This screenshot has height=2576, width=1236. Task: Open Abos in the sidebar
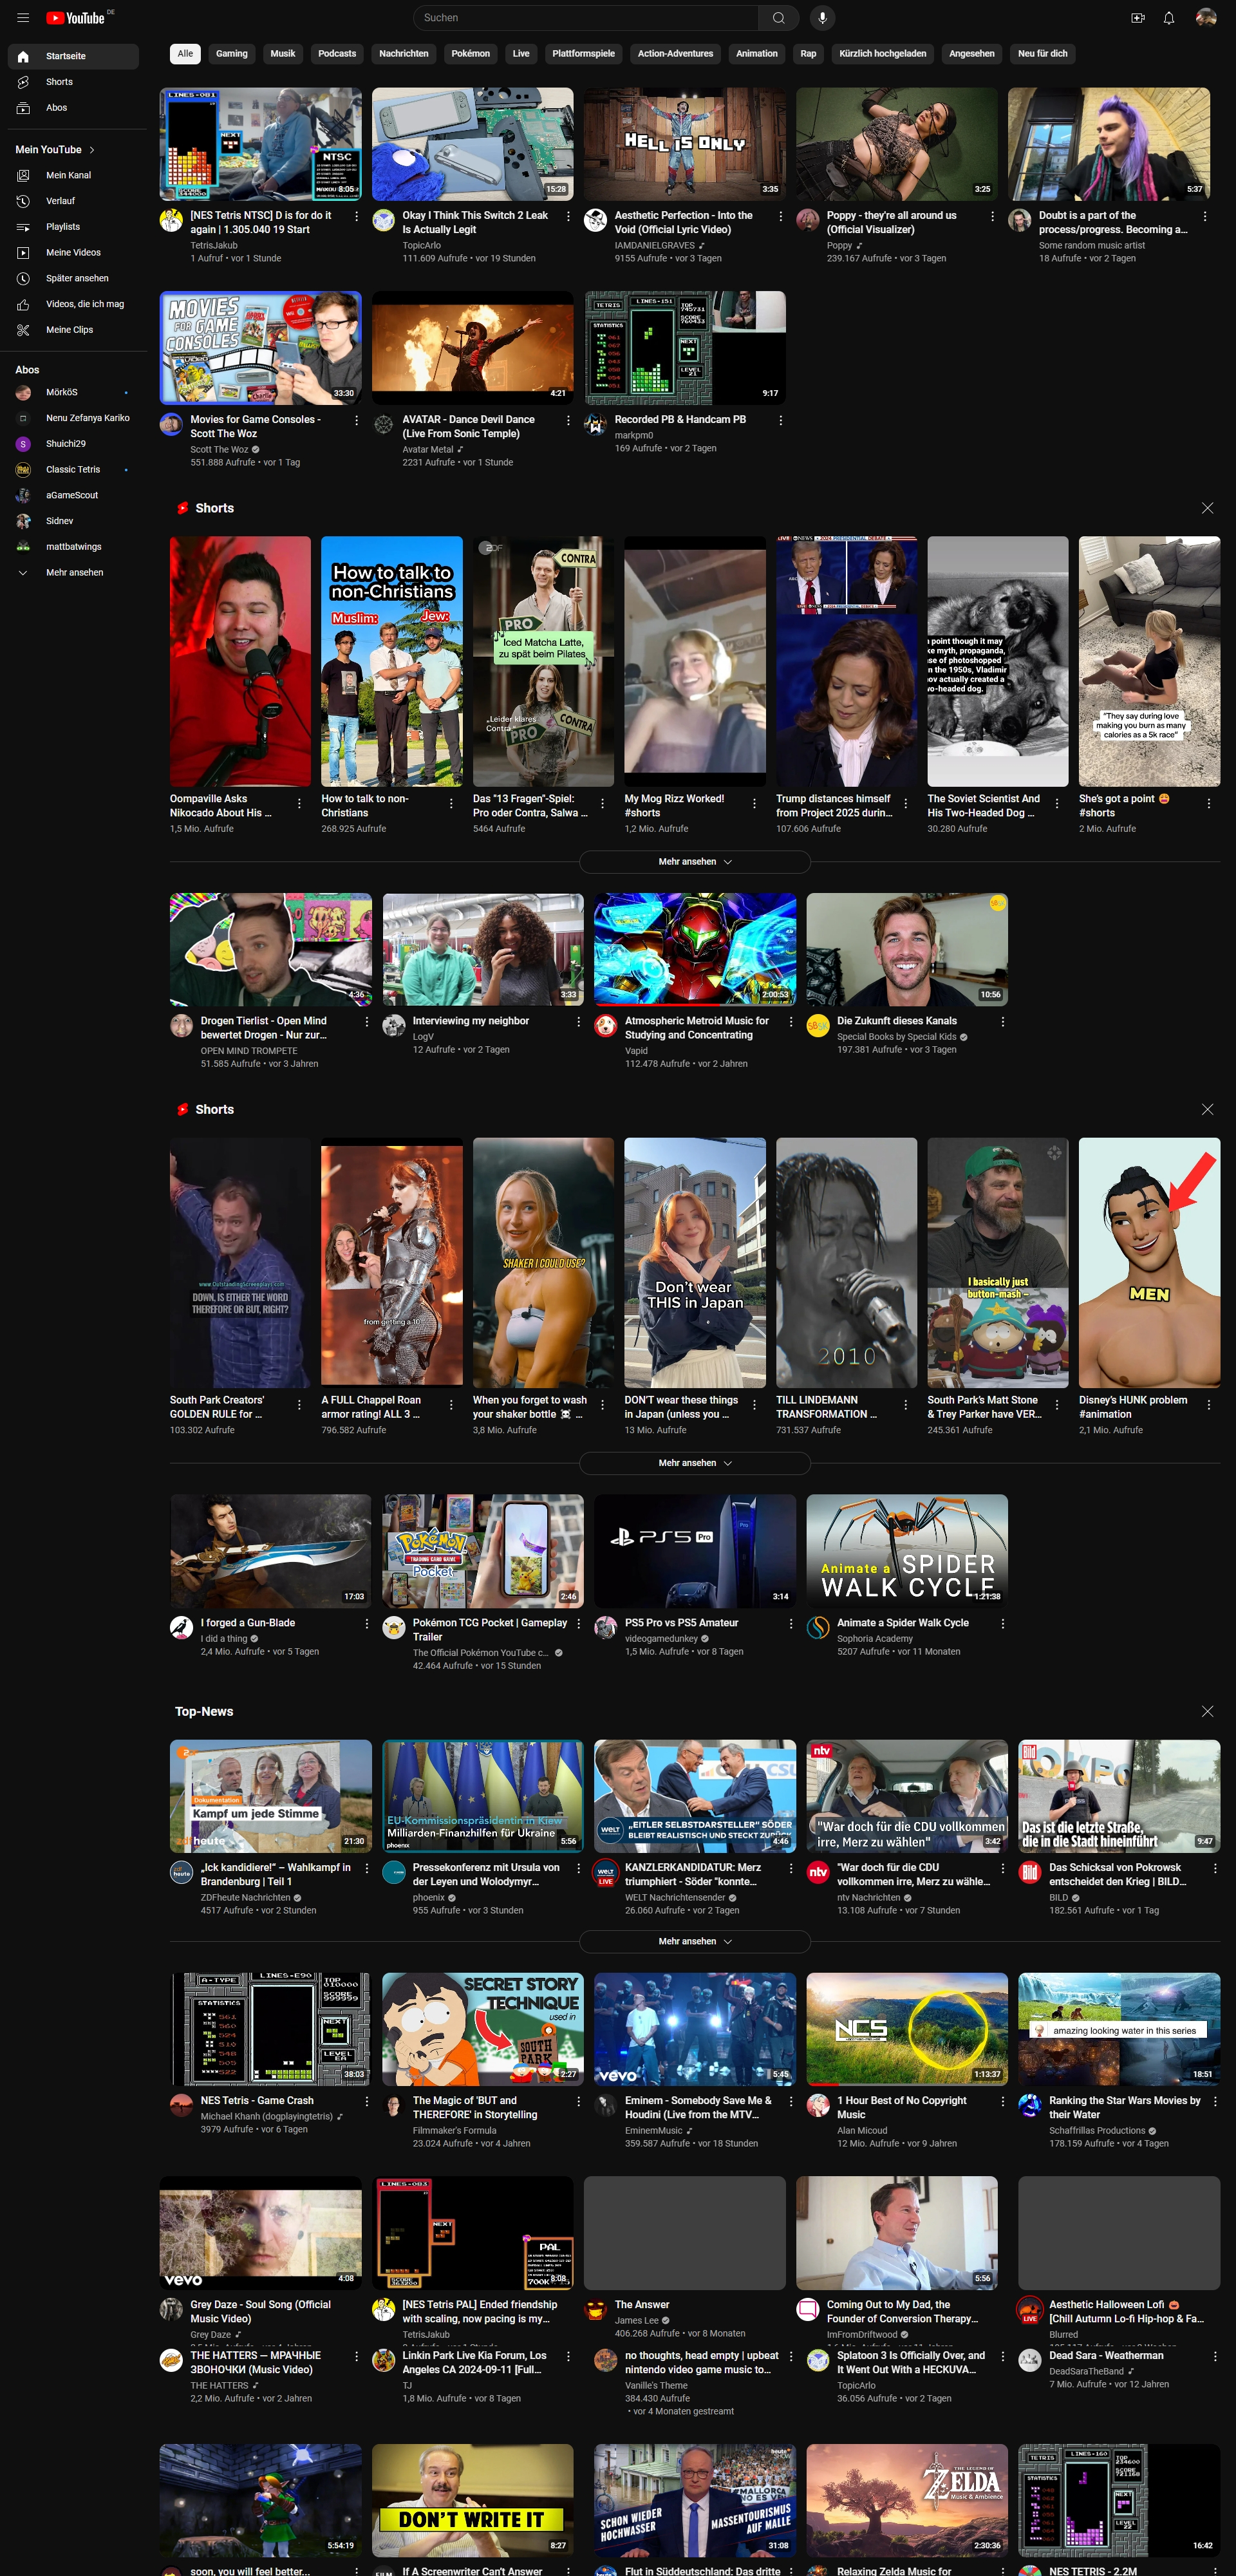coord(73,108)
